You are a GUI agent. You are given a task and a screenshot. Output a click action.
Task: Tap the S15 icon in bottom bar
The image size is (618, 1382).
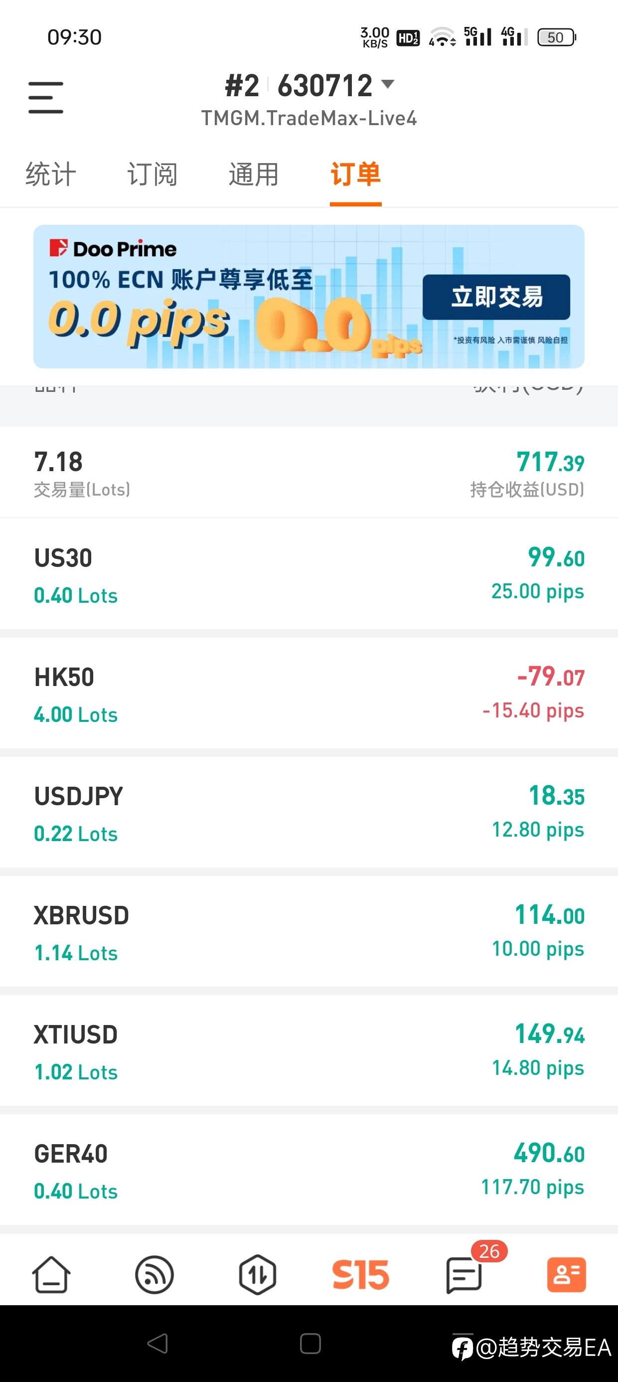[360, 1275]
